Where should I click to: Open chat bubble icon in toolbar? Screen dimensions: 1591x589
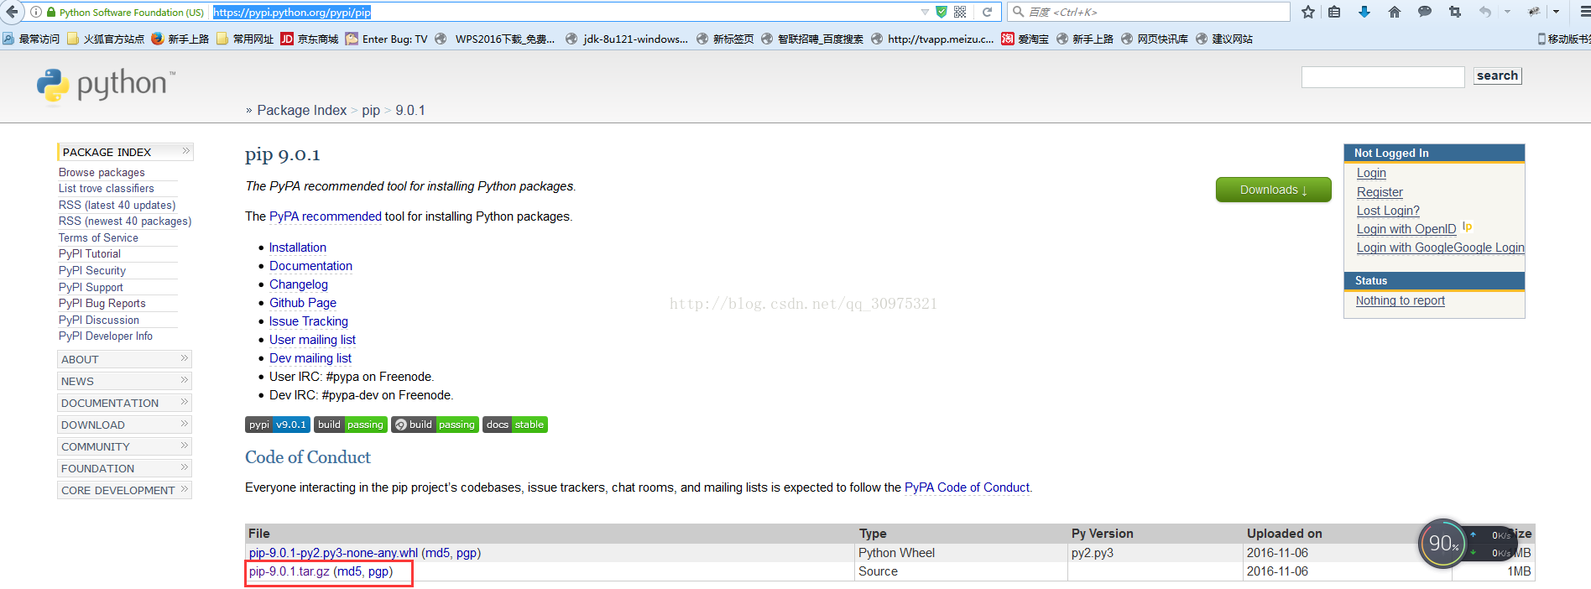(1425, 12)
